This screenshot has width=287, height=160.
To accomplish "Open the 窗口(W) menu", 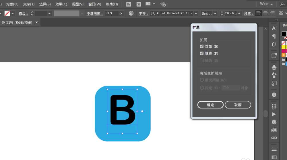I will click(95, 4).
